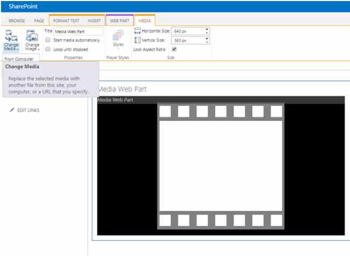Screen dimensions: 350x256
Task: Click the SharePoint brand link
Action: pos(23,6)
